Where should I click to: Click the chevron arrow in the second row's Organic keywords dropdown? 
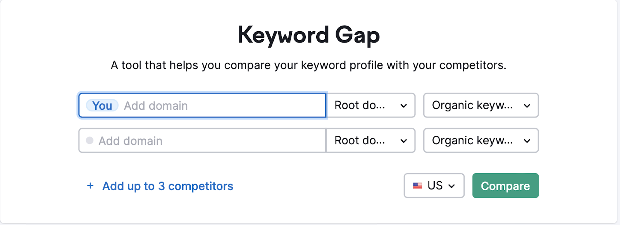coord(527,141)
